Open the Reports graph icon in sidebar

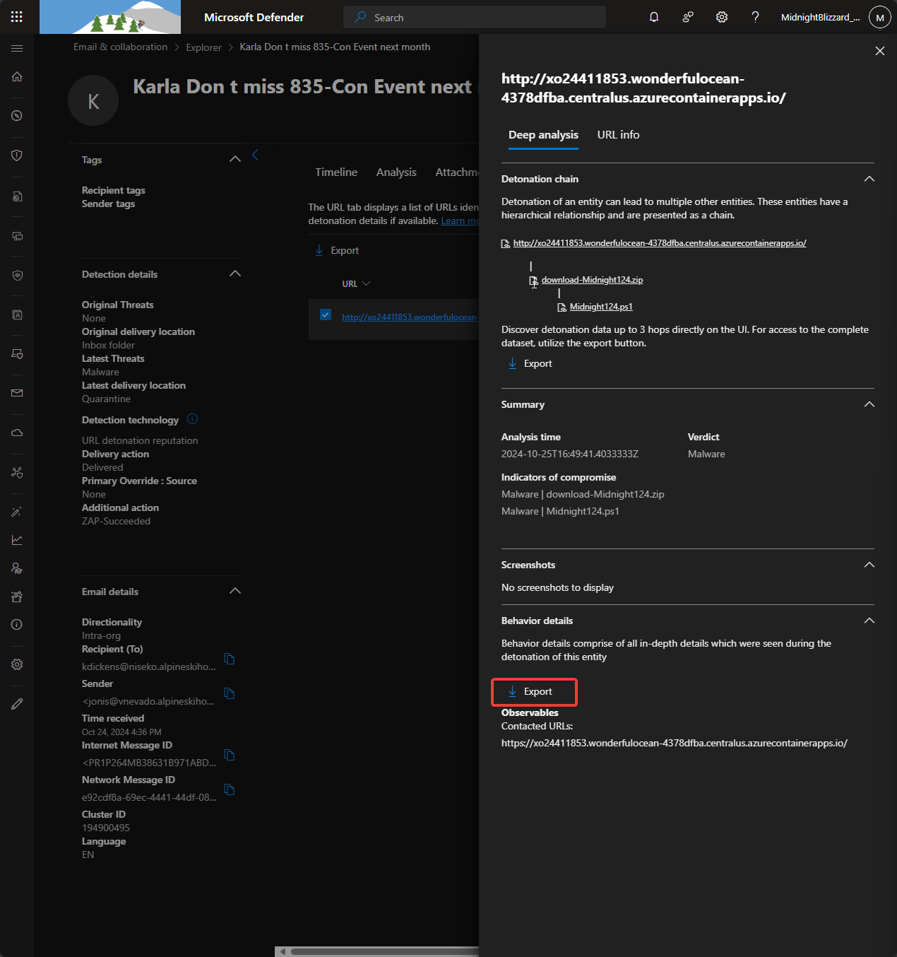pos(17,539)
